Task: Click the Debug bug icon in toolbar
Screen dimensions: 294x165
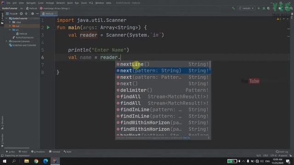Action: pyautogui.click(x=264, y=8)
